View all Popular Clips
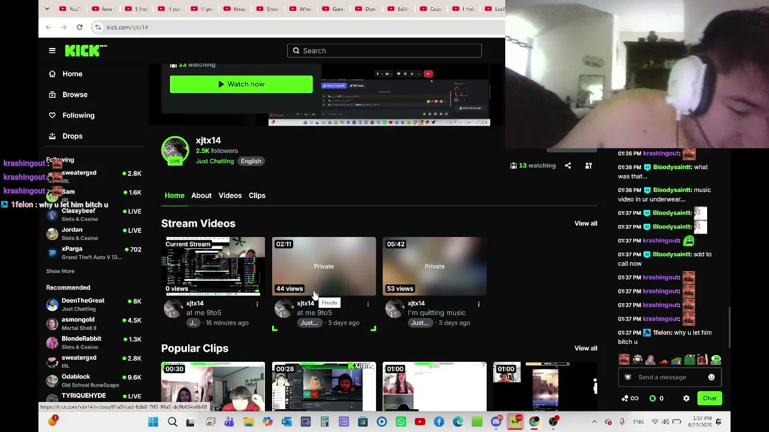 point(586,348)
